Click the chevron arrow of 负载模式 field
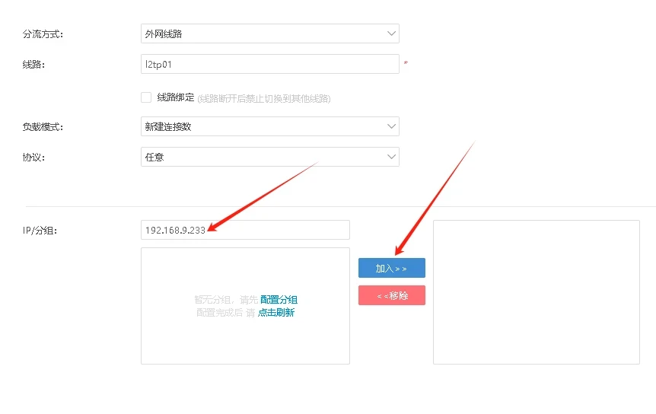Viewport: 656px width, 414px height. click(391, 126)
